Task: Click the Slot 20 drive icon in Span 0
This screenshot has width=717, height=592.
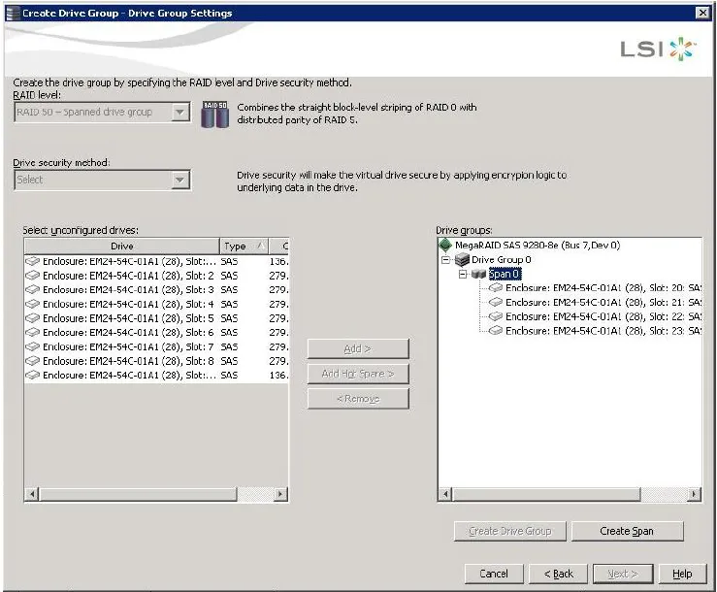Action: (496, 288)
